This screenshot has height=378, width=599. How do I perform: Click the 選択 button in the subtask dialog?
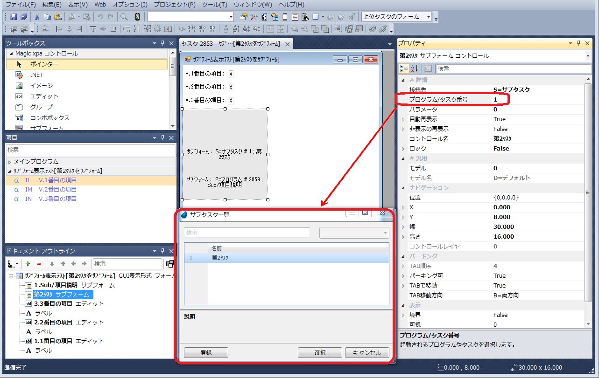click(320, 353)
